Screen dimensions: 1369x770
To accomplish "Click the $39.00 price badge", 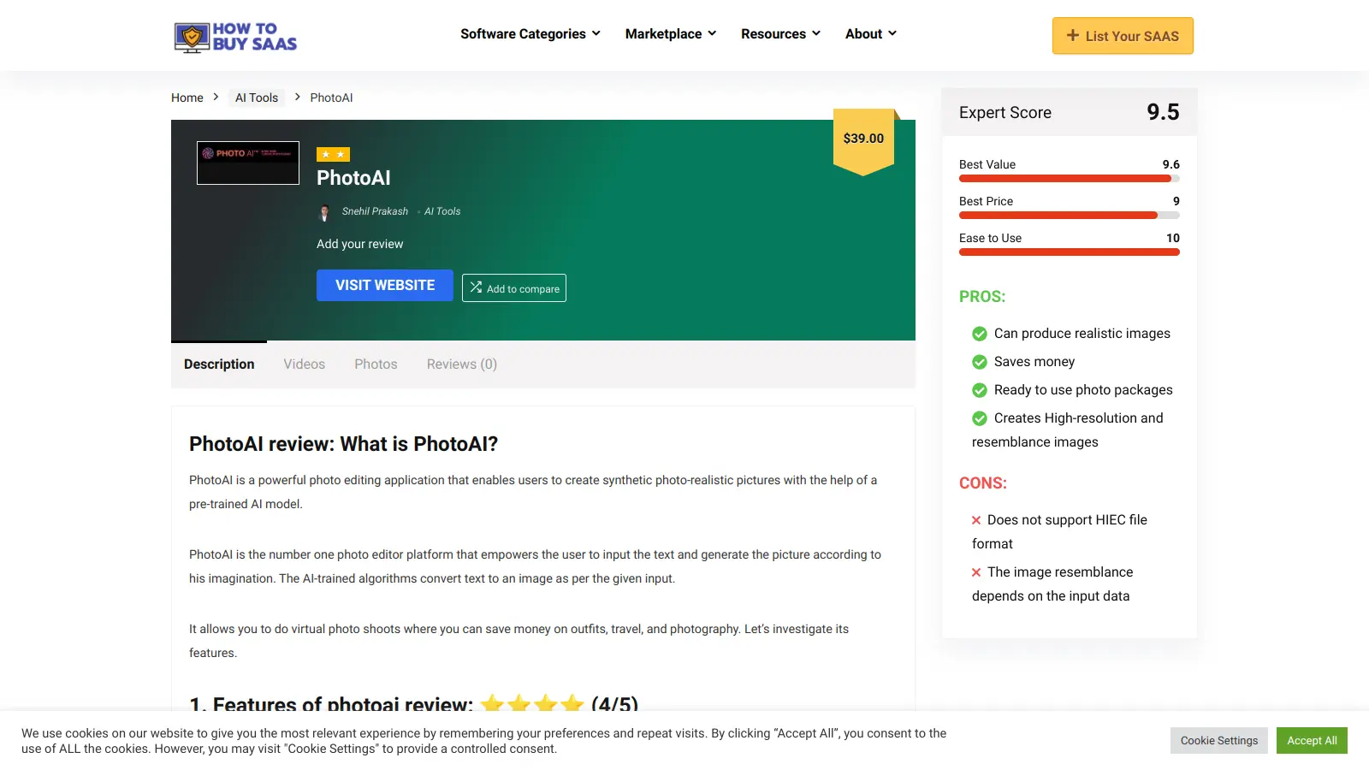I will [x=863, y=139].
